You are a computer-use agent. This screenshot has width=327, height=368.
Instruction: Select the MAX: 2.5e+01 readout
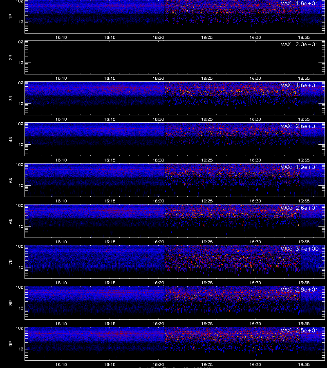299,330
